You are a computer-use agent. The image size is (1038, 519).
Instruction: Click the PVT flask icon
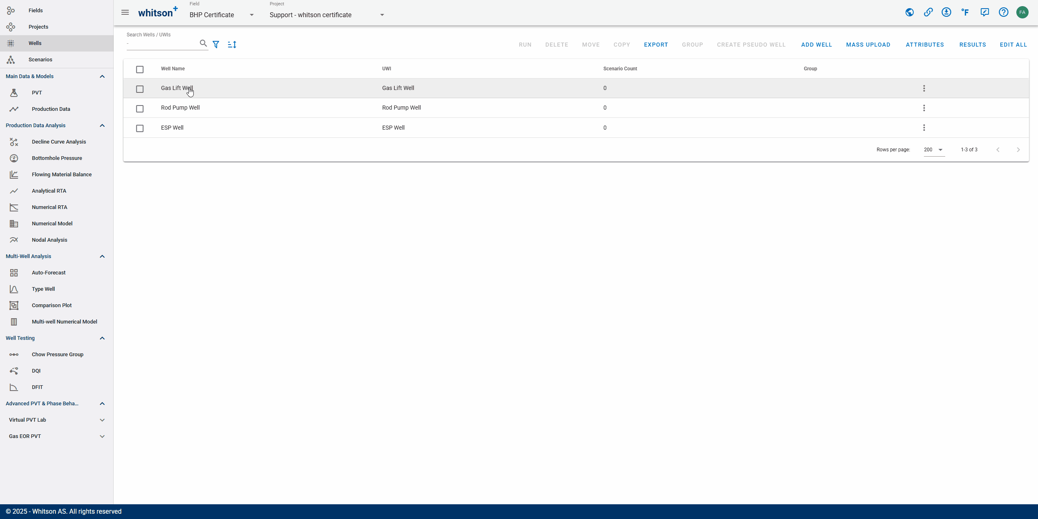pos(14,93)
